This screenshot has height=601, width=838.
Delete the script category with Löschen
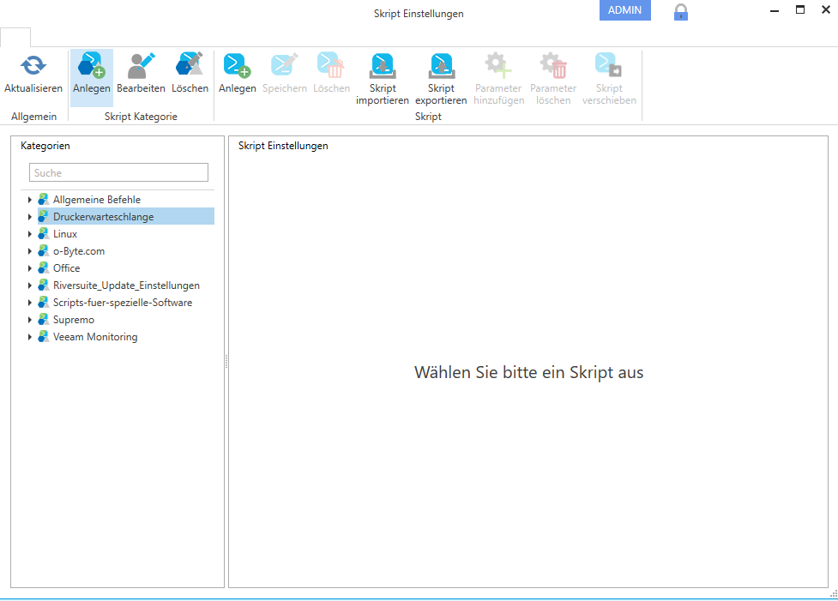pos(190,66)
